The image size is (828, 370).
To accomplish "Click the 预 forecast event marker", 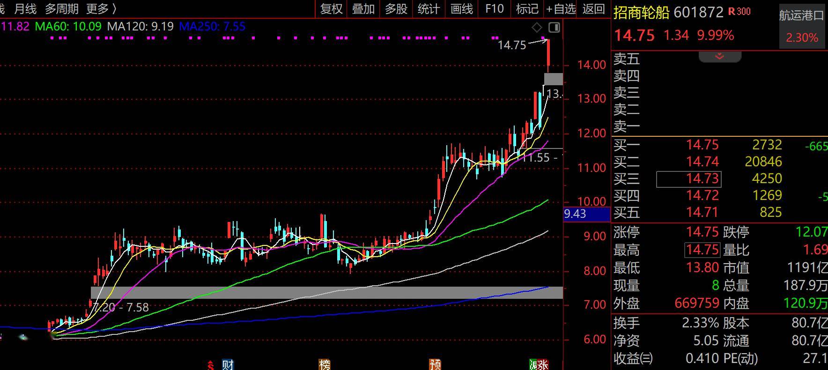I will tap(435, 364).
